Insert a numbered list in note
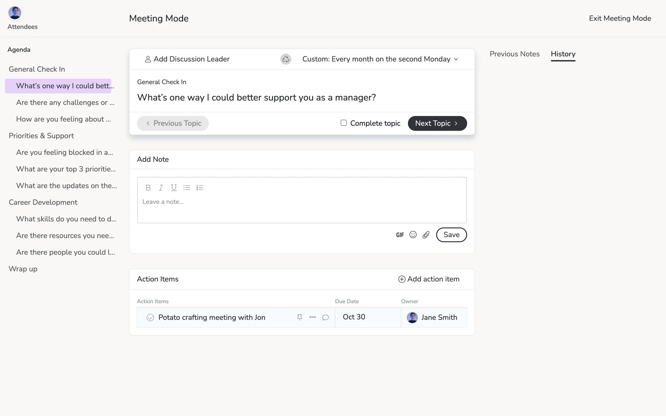 click(200, 188)
